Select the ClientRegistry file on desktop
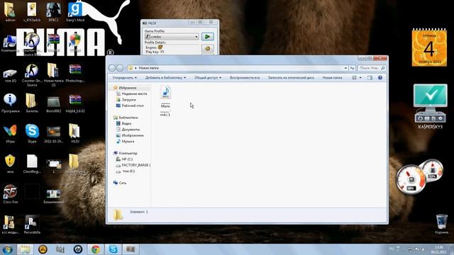 click(x=32, y=164)
